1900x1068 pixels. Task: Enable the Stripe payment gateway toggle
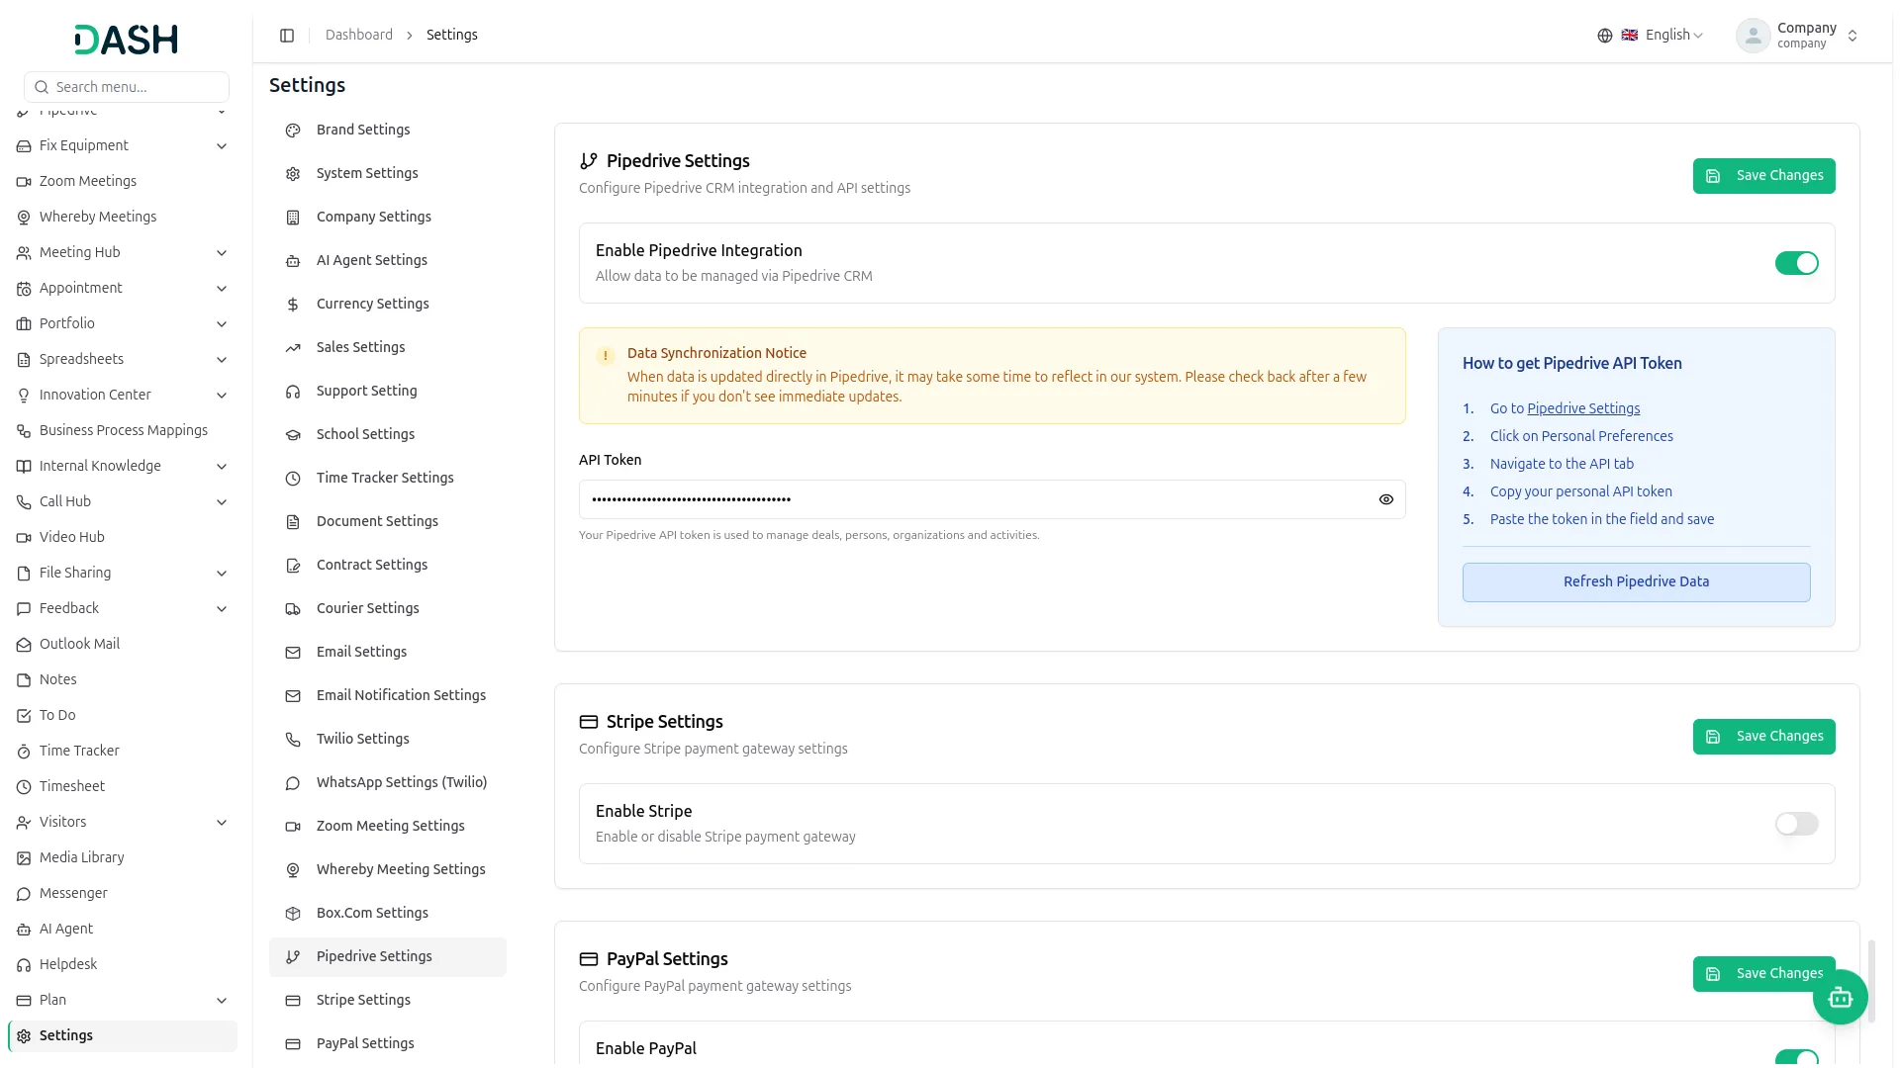point(1796,824)
